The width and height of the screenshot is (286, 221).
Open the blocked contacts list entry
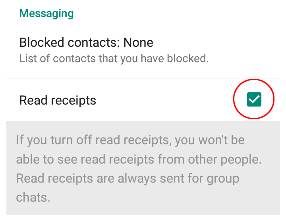tap(143, 50)
